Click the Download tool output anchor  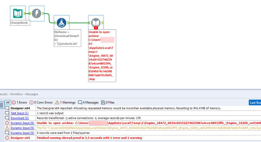(43, 13)
